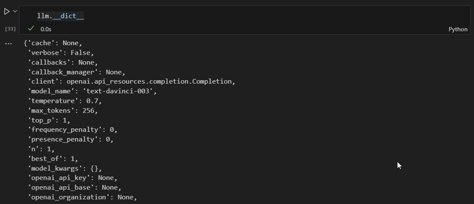Click the 'client' openai Completion output line
This screenshot has height=204, width=474.
tap(132, 81)
